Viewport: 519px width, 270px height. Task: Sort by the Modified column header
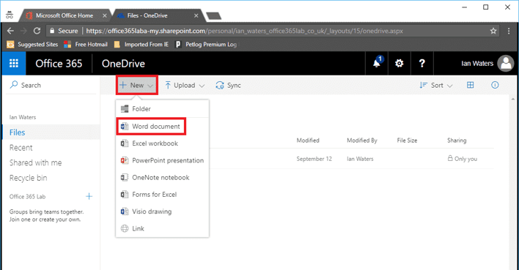coord(308,140)
